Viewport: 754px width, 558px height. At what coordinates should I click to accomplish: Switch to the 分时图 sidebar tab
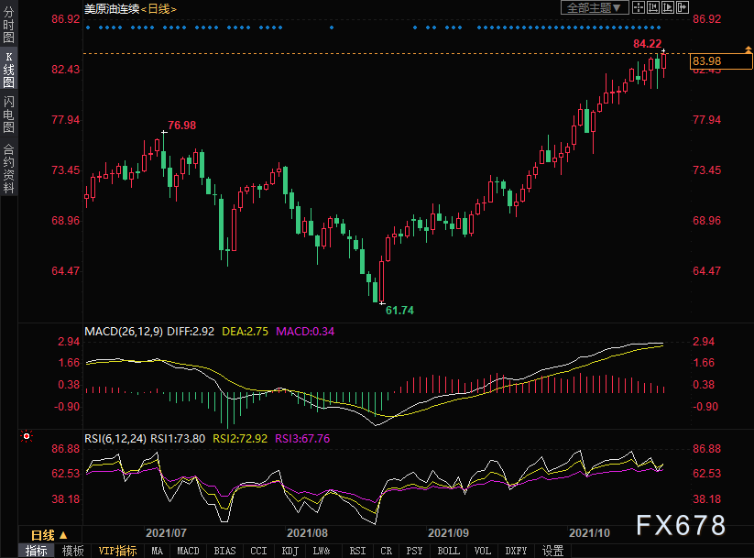click(8, 25)
